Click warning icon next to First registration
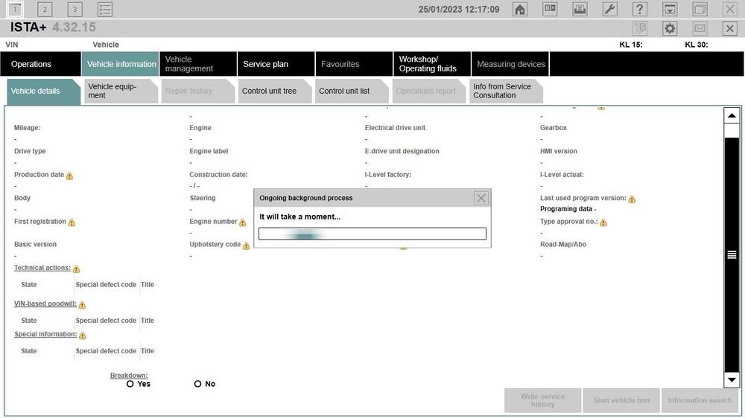This screenshot has width=745, height=418. pyautogui.click(x=72, y=222)
